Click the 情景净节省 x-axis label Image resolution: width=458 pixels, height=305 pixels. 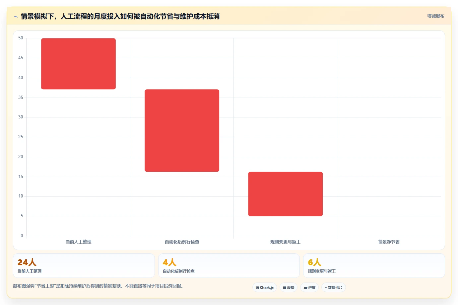(389, 242)
